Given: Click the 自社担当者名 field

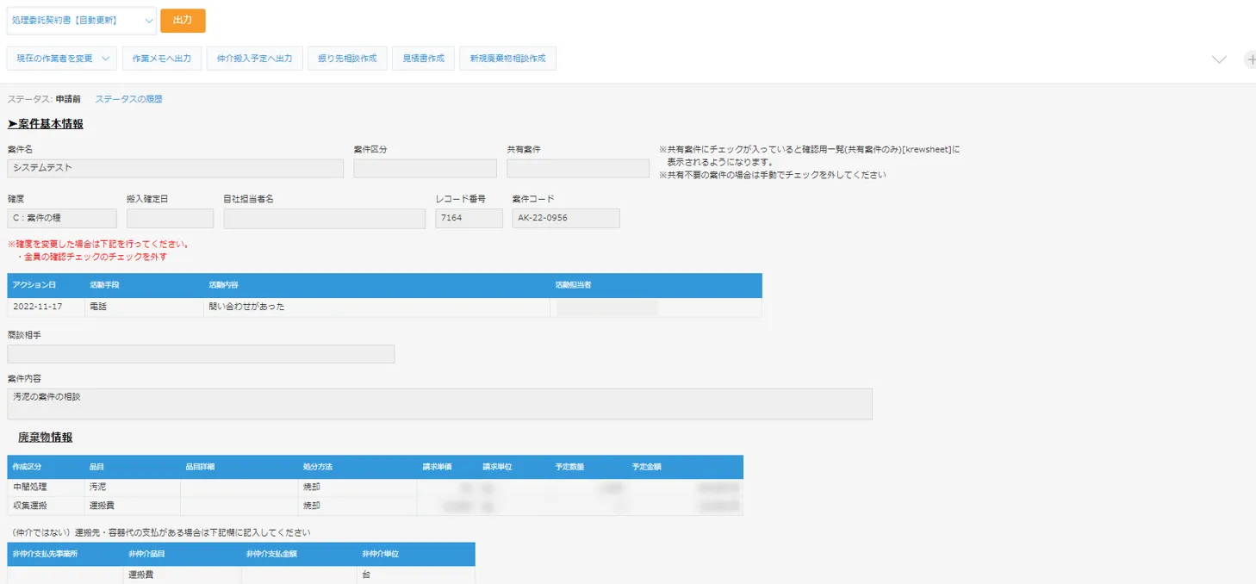Looking at the screenshot, I should 324,218.
